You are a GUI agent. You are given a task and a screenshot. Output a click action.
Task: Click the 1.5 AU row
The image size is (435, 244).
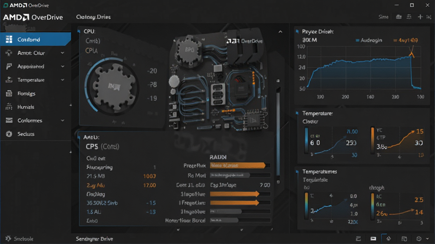coord(121,212)
